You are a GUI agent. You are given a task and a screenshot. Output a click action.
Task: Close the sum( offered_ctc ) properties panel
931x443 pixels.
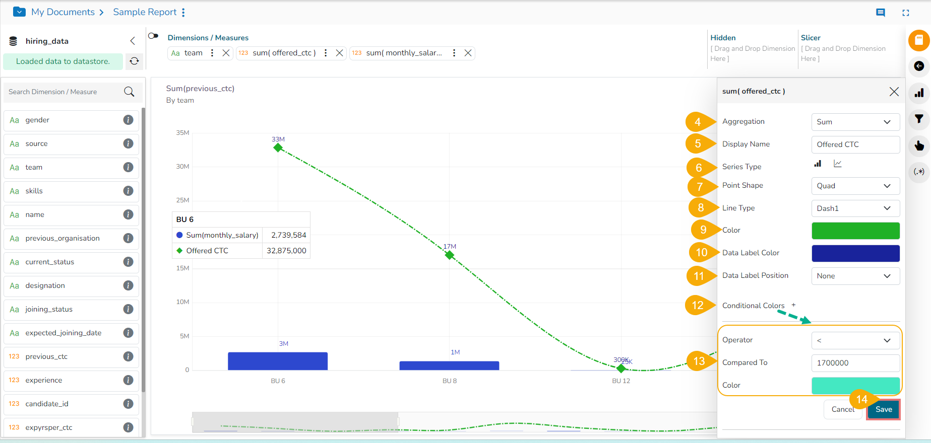894,91
